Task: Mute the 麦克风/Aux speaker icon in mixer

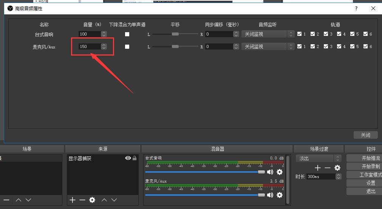Action: point(270,195)
